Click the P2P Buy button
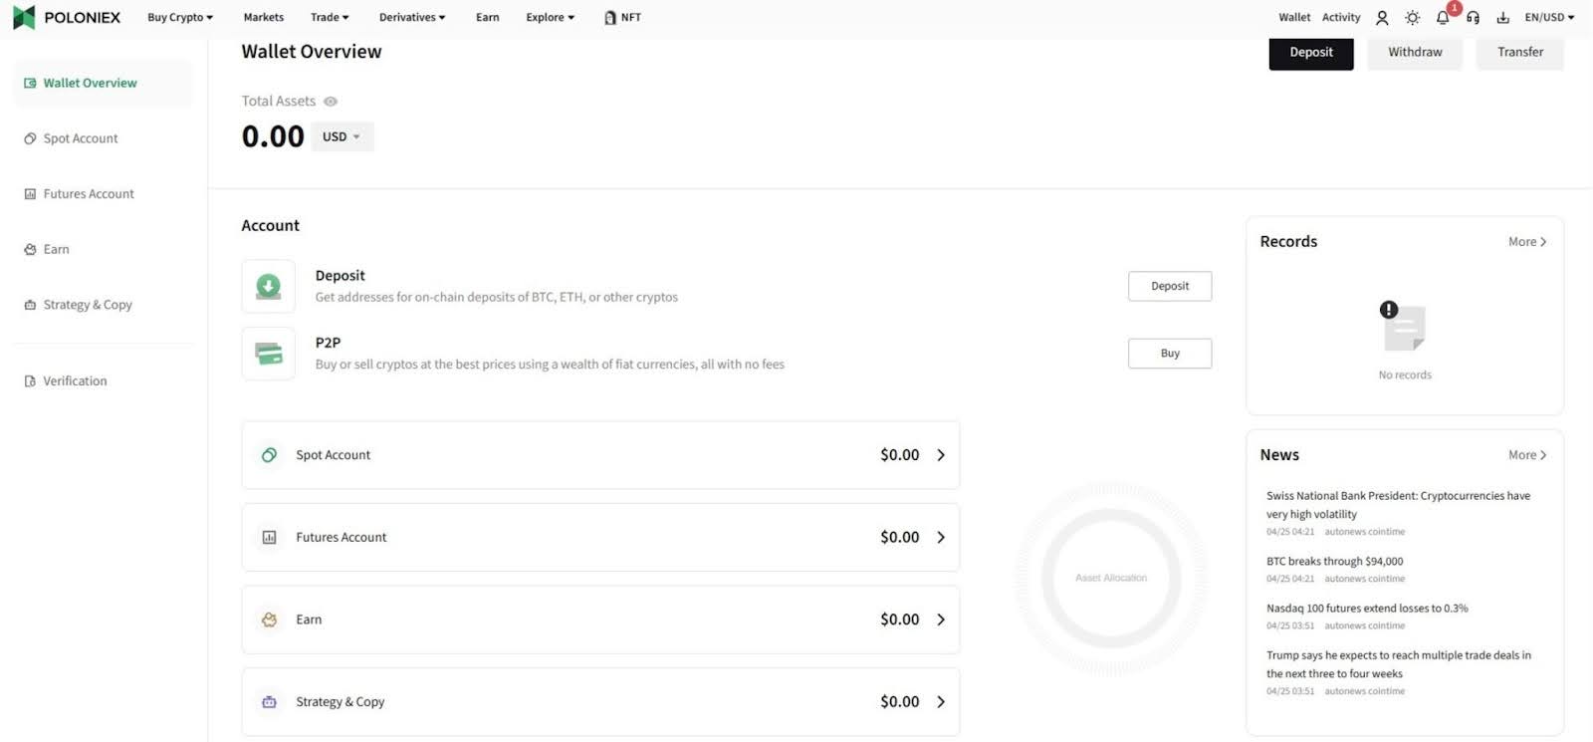 (1170, 354)
